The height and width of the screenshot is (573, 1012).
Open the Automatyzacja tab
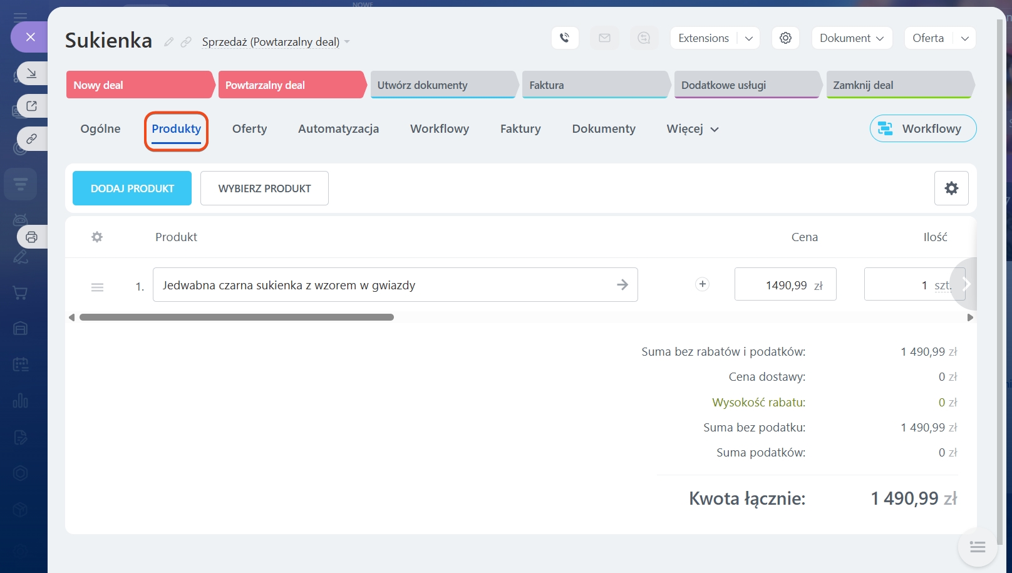tap(338, 129)
